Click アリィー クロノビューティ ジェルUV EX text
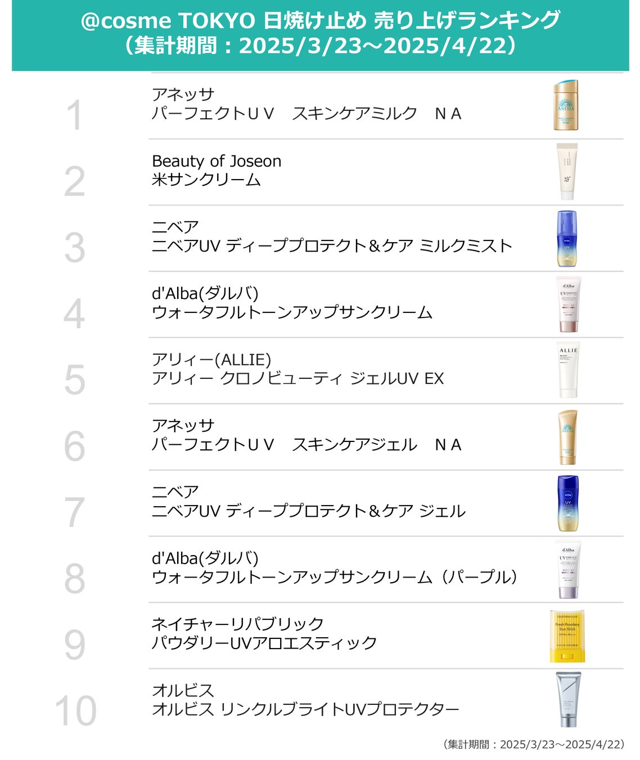Screen dimensions: 640x760 click(x=298, y=378)
